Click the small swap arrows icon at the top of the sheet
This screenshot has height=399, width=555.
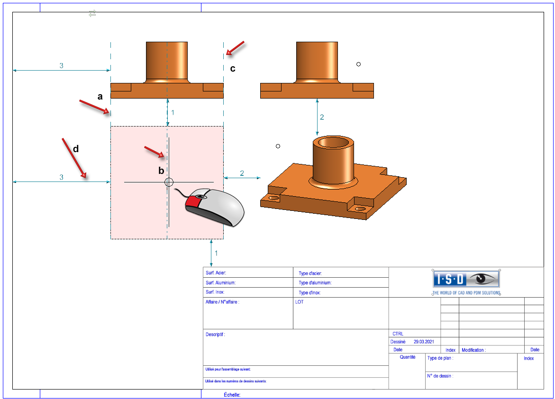coord(92,13)
